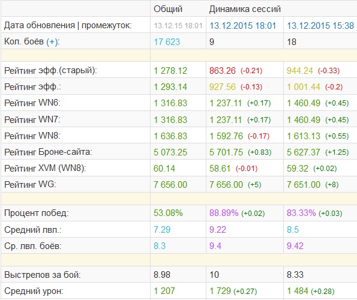
Task: Click the WN8 session value 1 613.13
Action: point(304,136)
